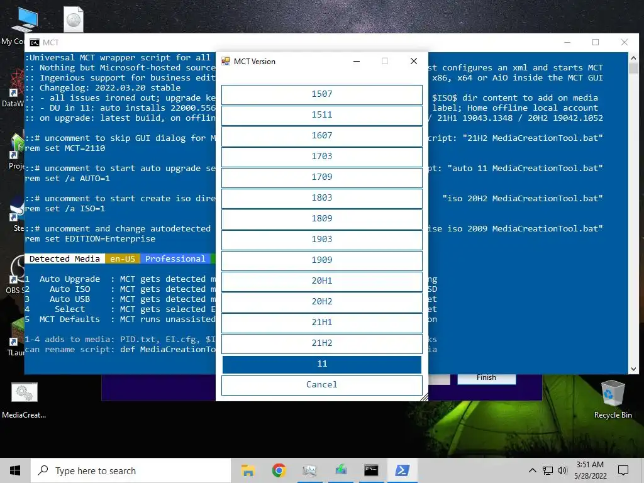Pick Windows version 1607

tap(321, 136)
